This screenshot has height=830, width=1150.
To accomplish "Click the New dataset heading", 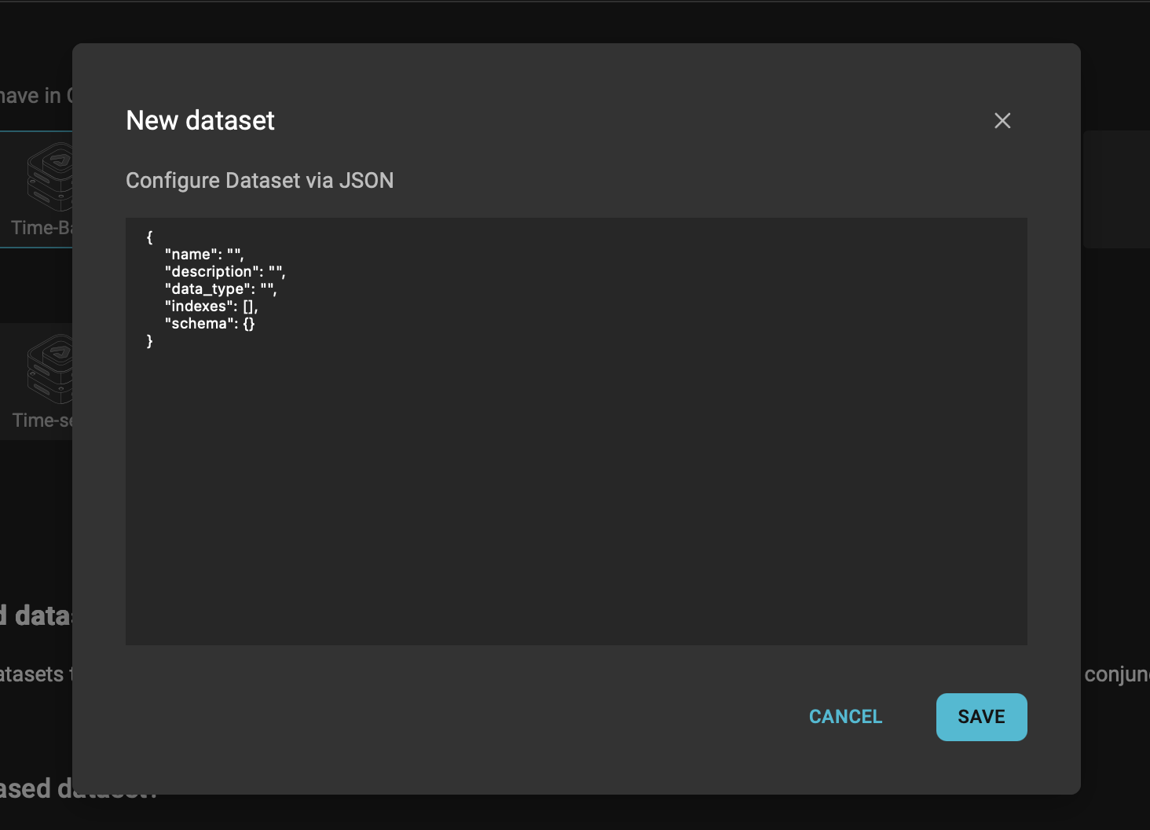I will tap(200, 120).
